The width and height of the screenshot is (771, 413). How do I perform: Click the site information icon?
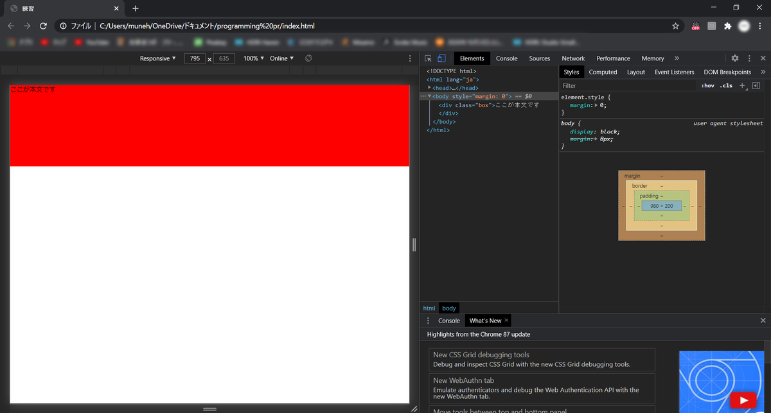coord(63,26)
